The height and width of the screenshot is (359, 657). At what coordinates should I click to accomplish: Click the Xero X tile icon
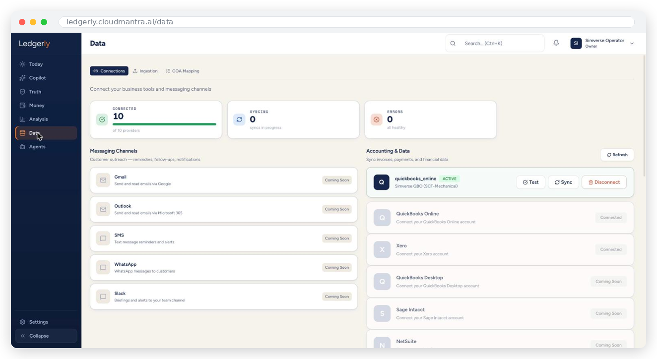(382, 249)
